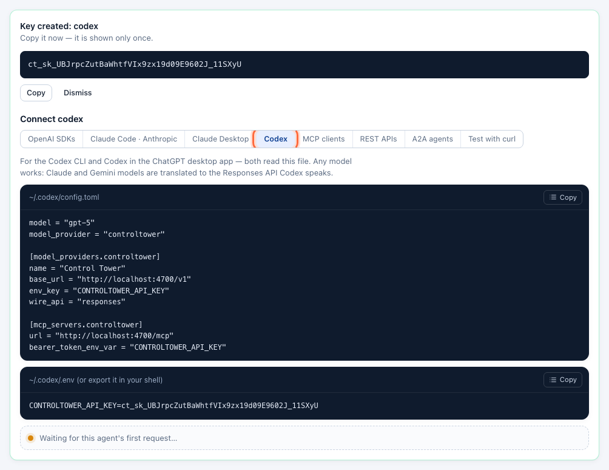Copy the newly created API key
The height and width of the screenshot is (470, 609).
point(36,93)
